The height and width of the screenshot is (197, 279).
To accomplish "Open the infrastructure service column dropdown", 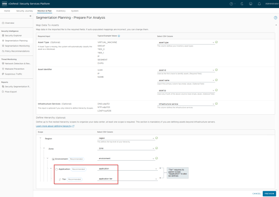I will pos(213,104).
